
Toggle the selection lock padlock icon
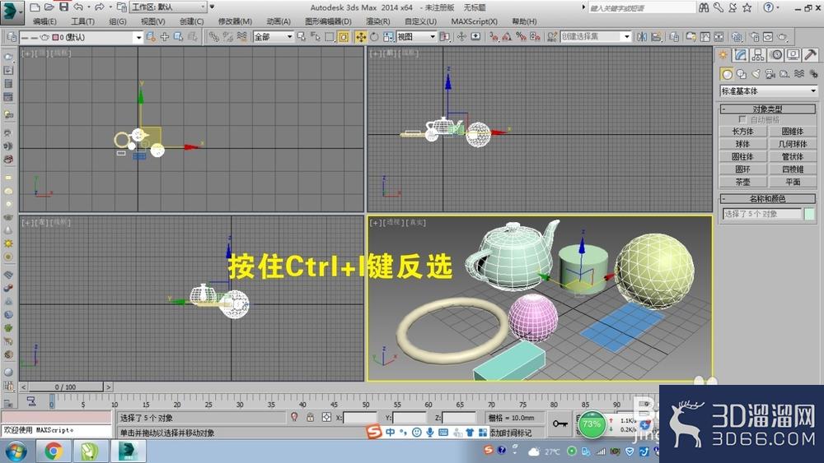click(311, 418)
